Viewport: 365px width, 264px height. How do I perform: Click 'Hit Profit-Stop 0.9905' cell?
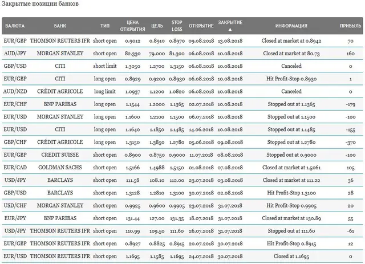point(291,206)
